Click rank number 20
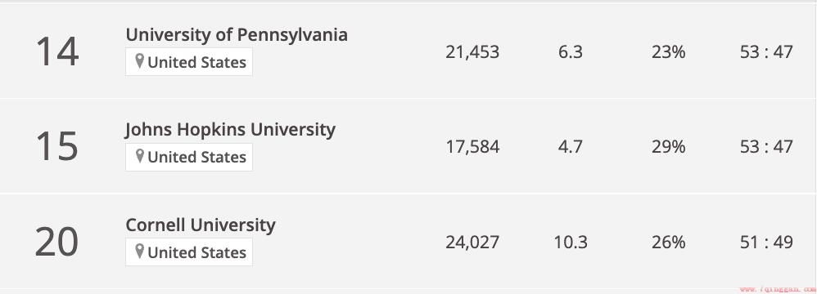The image size is (817, 294). pyautogui.click(x=56, y=242)
